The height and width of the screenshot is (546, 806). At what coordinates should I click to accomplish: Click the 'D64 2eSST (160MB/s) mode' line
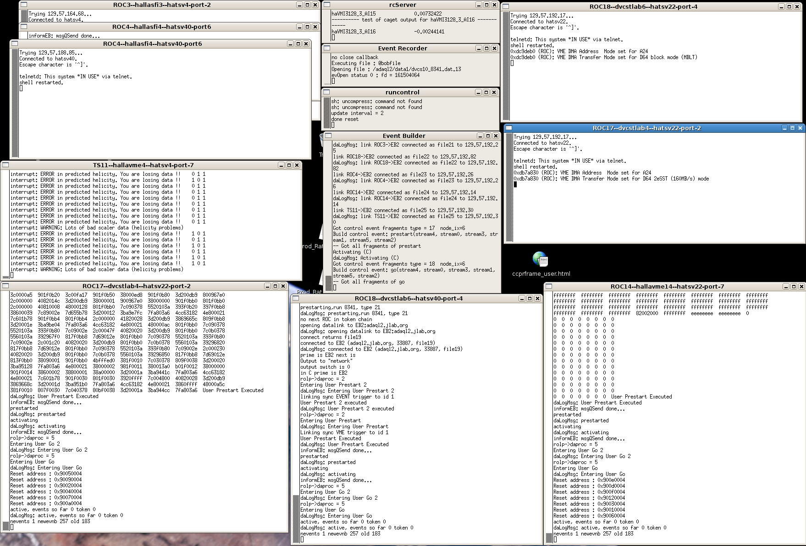[x=611, y=179]
